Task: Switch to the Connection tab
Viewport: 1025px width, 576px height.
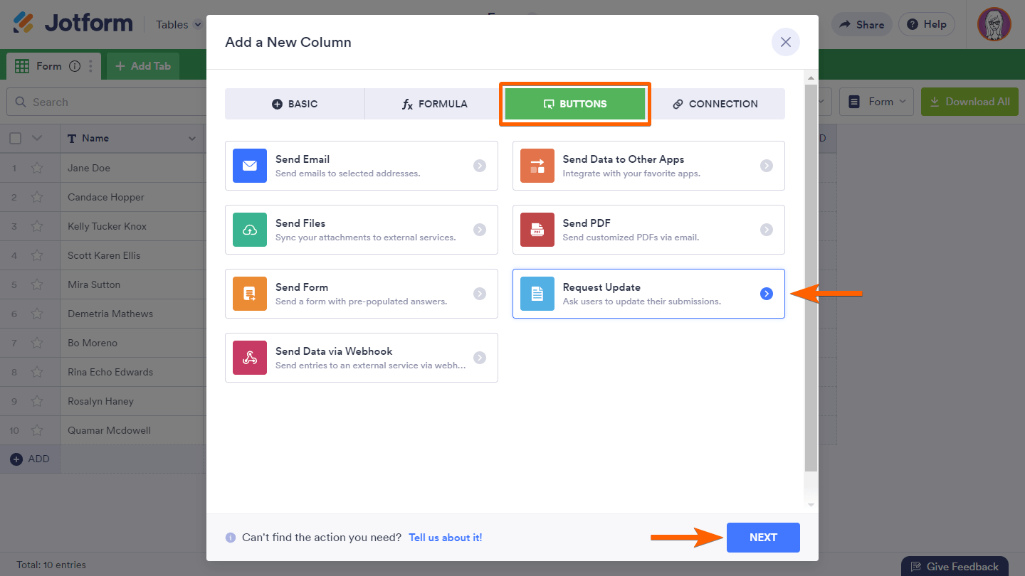Action: tap(716, 104)
